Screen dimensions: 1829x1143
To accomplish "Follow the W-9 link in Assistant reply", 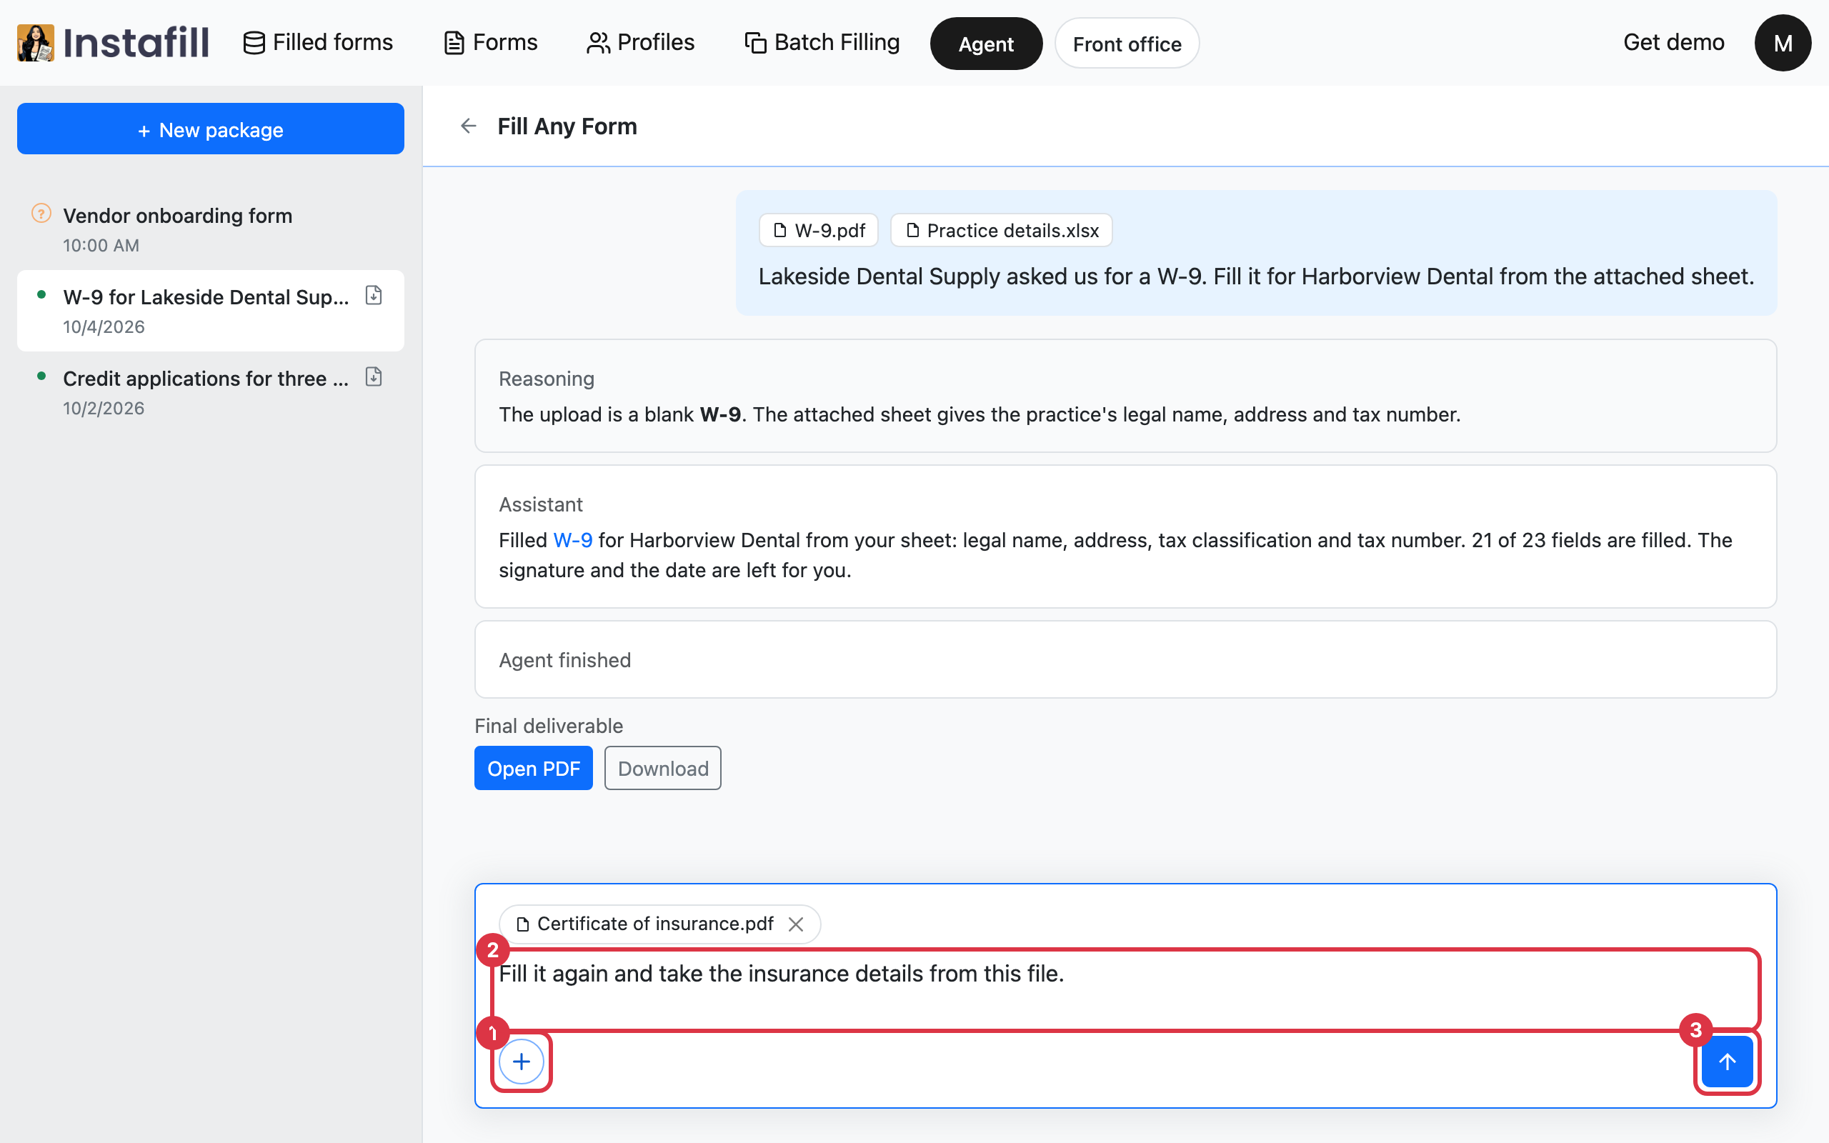I will (x=572, y=540).
